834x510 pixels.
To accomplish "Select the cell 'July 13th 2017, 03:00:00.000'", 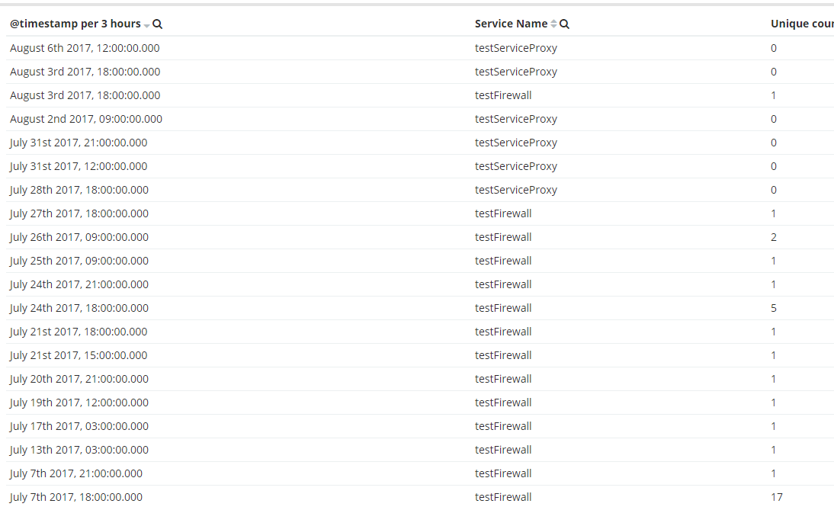I will pyautogui.click(x=79, y=450).
